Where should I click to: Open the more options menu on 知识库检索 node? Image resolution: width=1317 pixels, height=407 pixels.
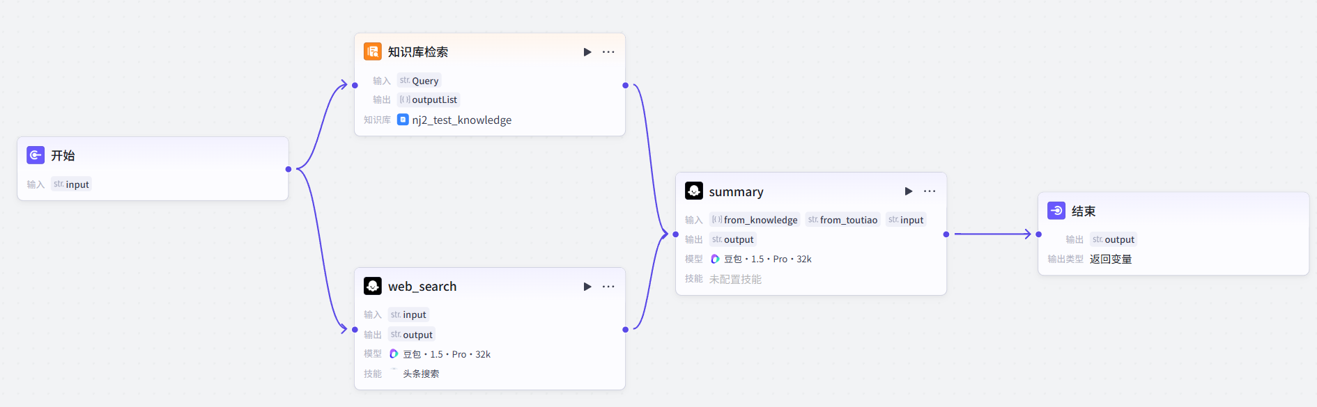pos(608,52)
